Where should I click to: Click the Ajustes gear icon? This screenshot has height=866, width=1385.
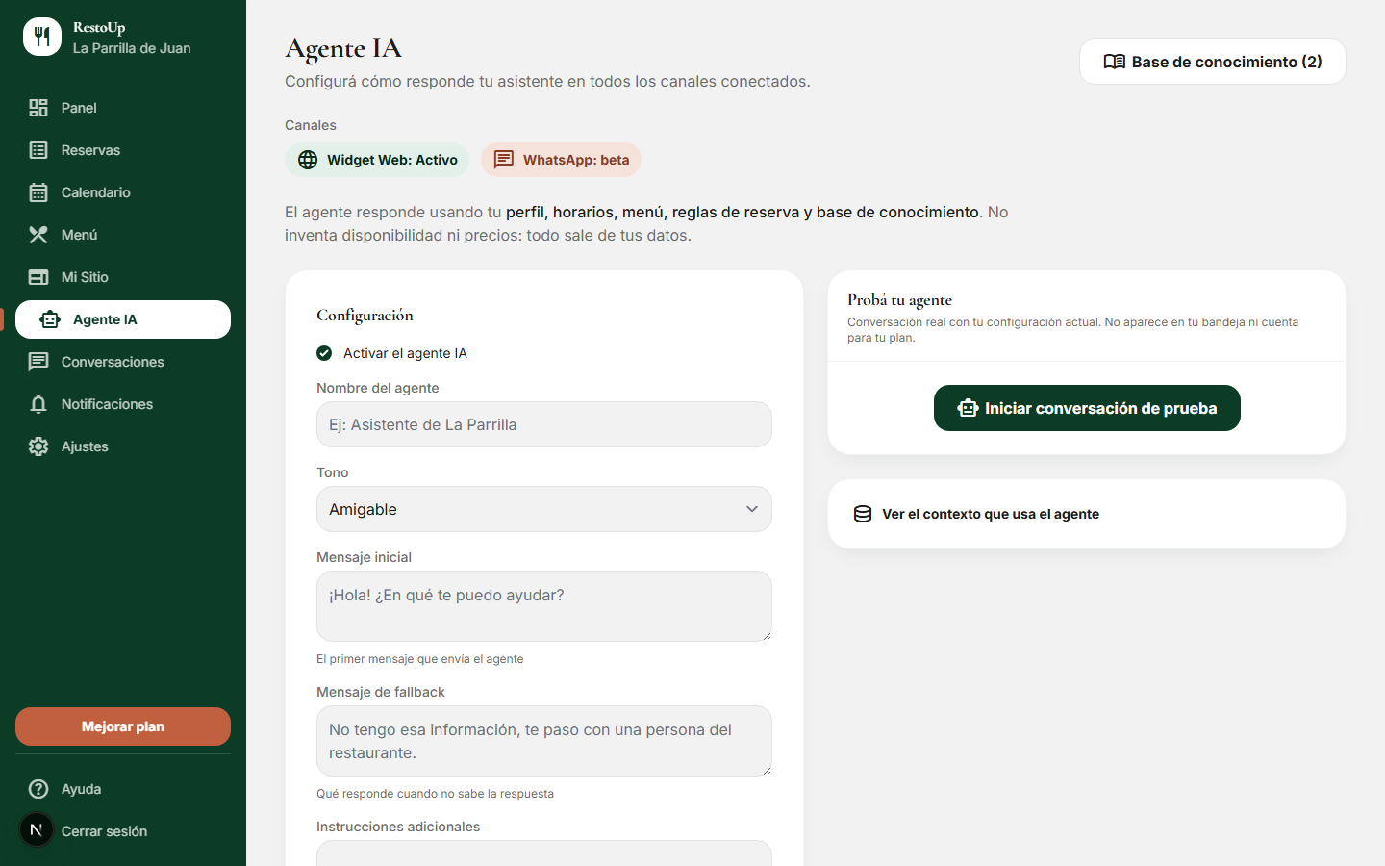pyautogui.click(x=38, y=446)
